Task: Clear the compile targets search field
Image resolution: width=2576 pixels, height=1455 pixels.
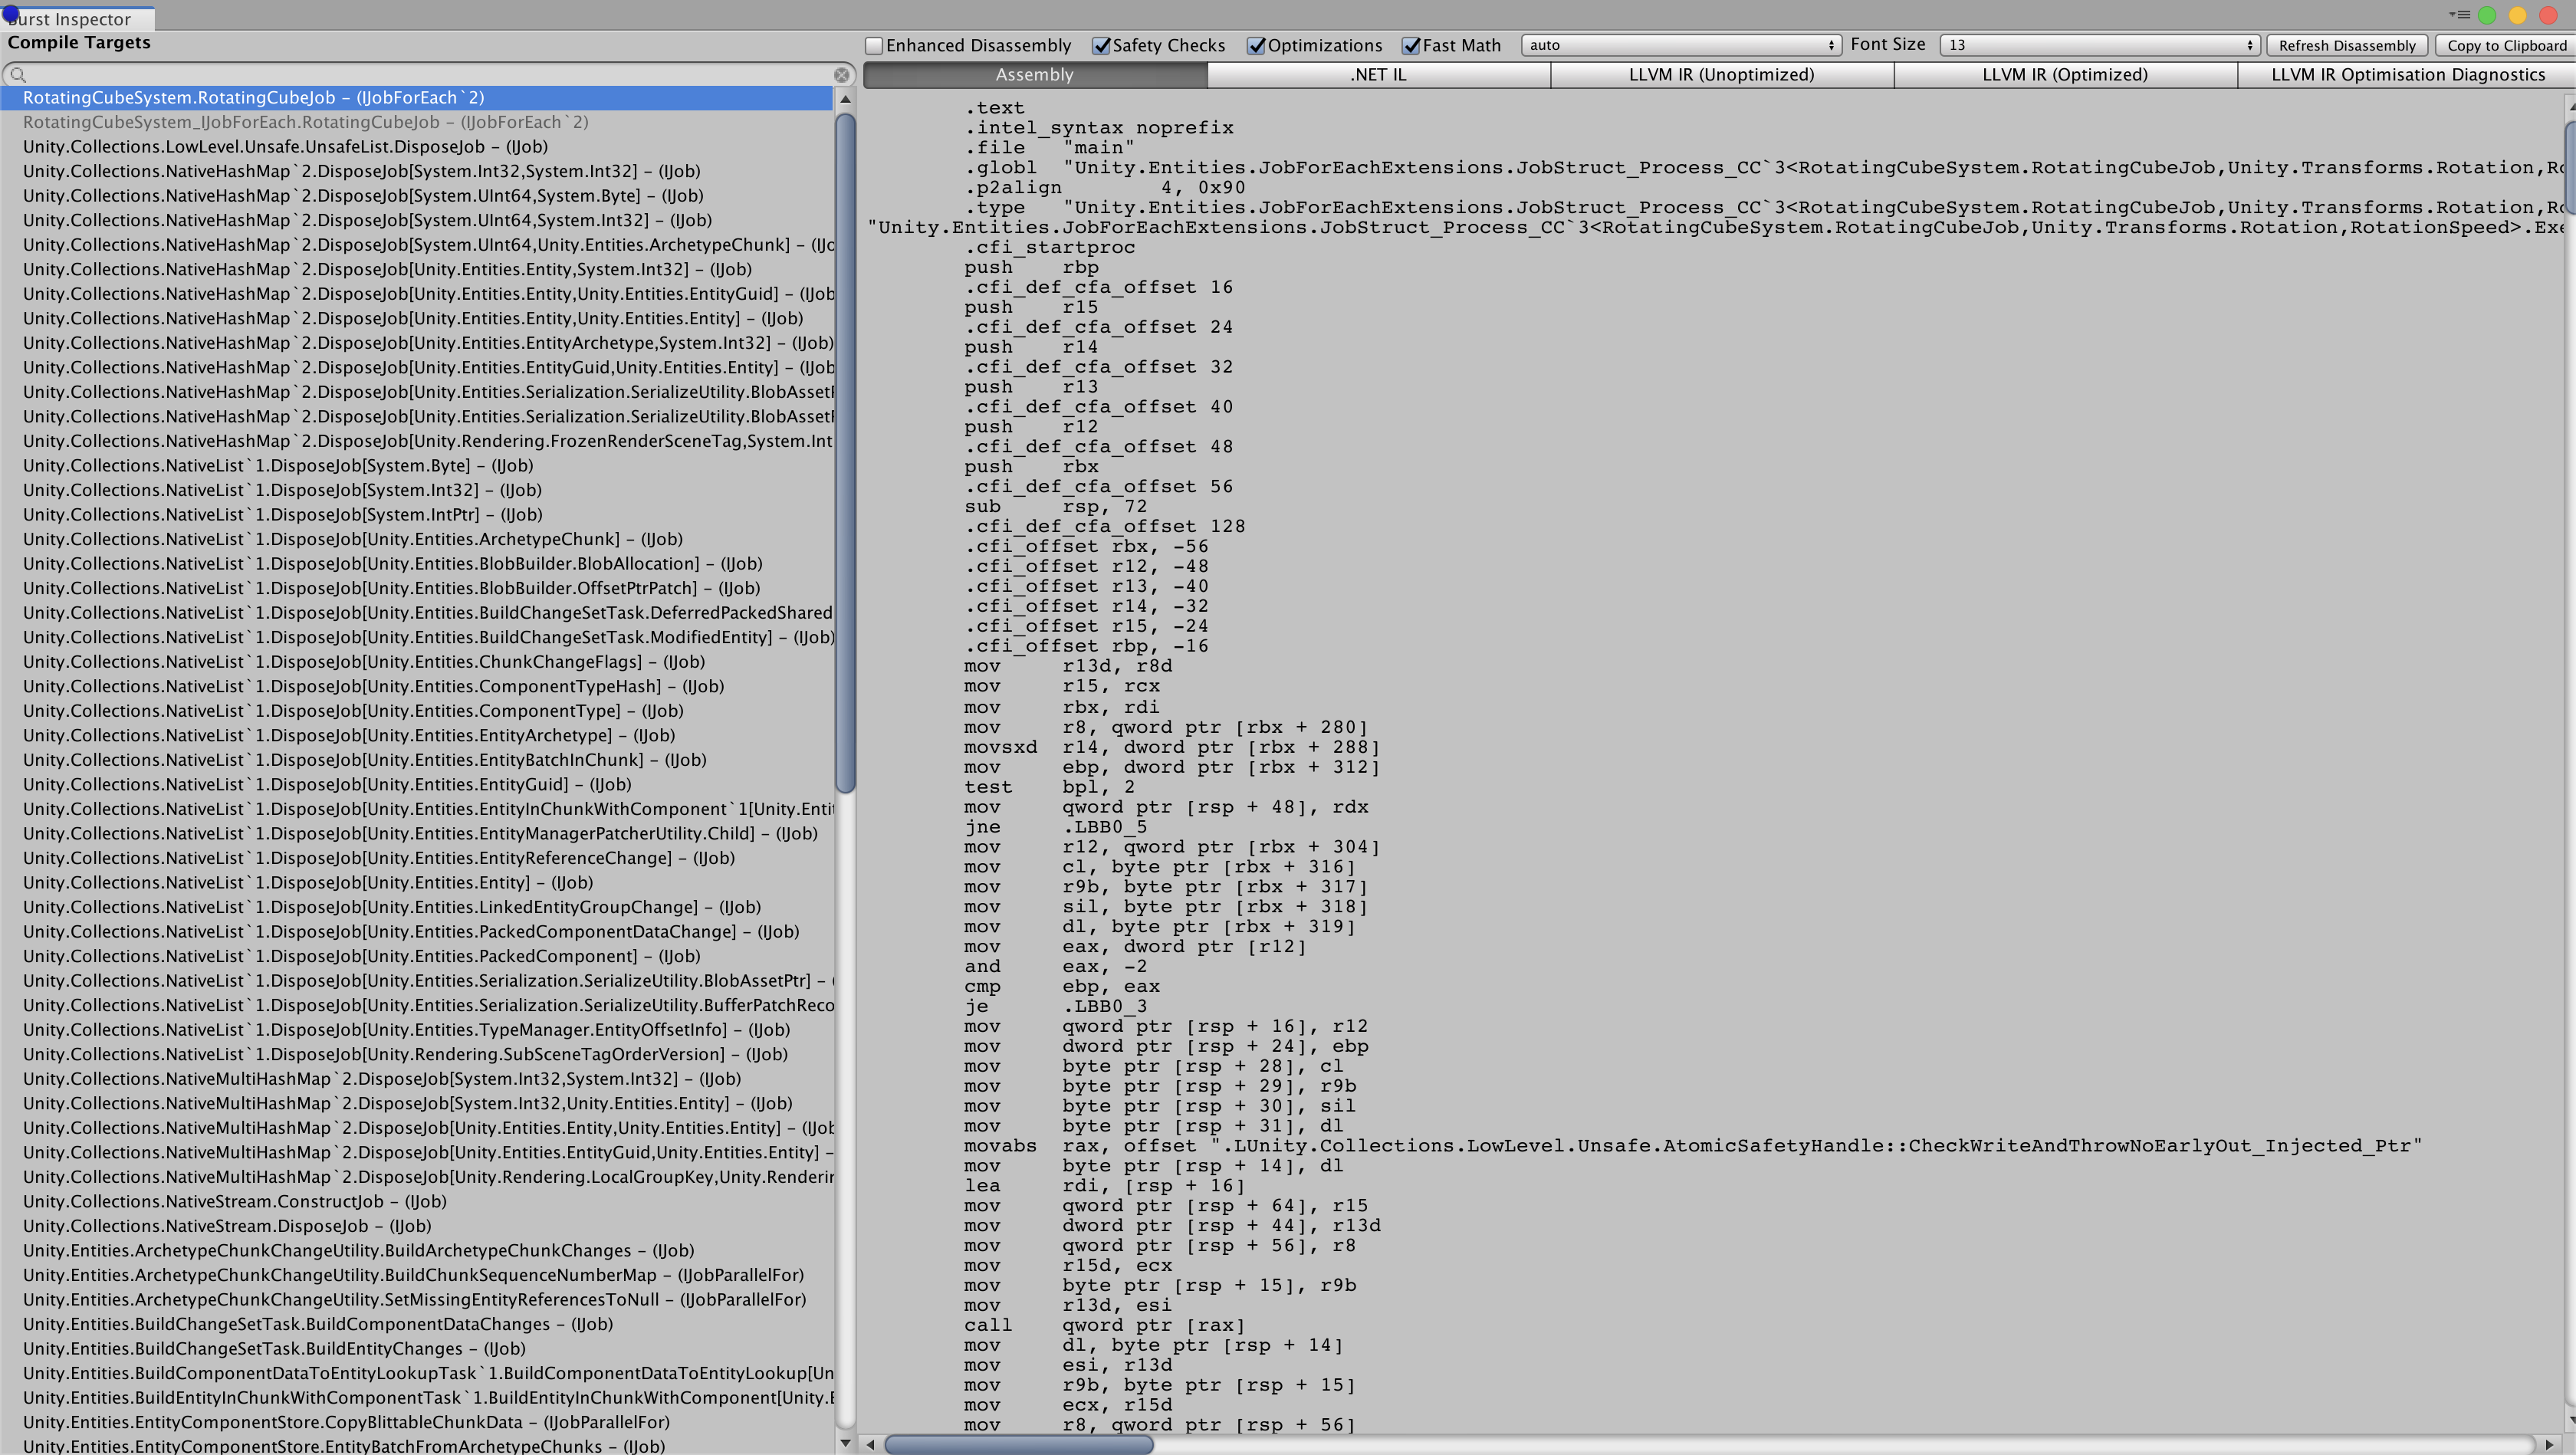Action: (x=841, y=75)
